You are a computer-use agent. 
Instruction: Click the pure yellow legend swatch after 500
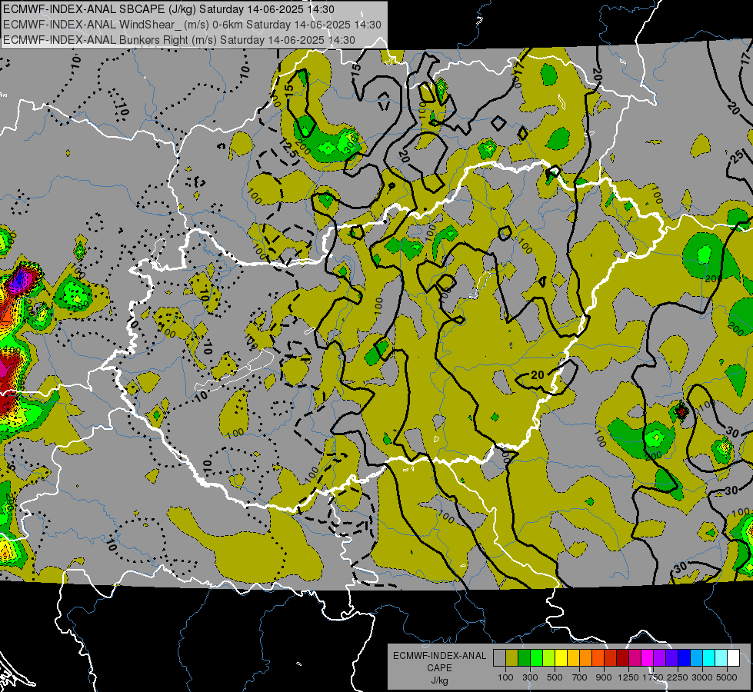(x=561, y=658)
